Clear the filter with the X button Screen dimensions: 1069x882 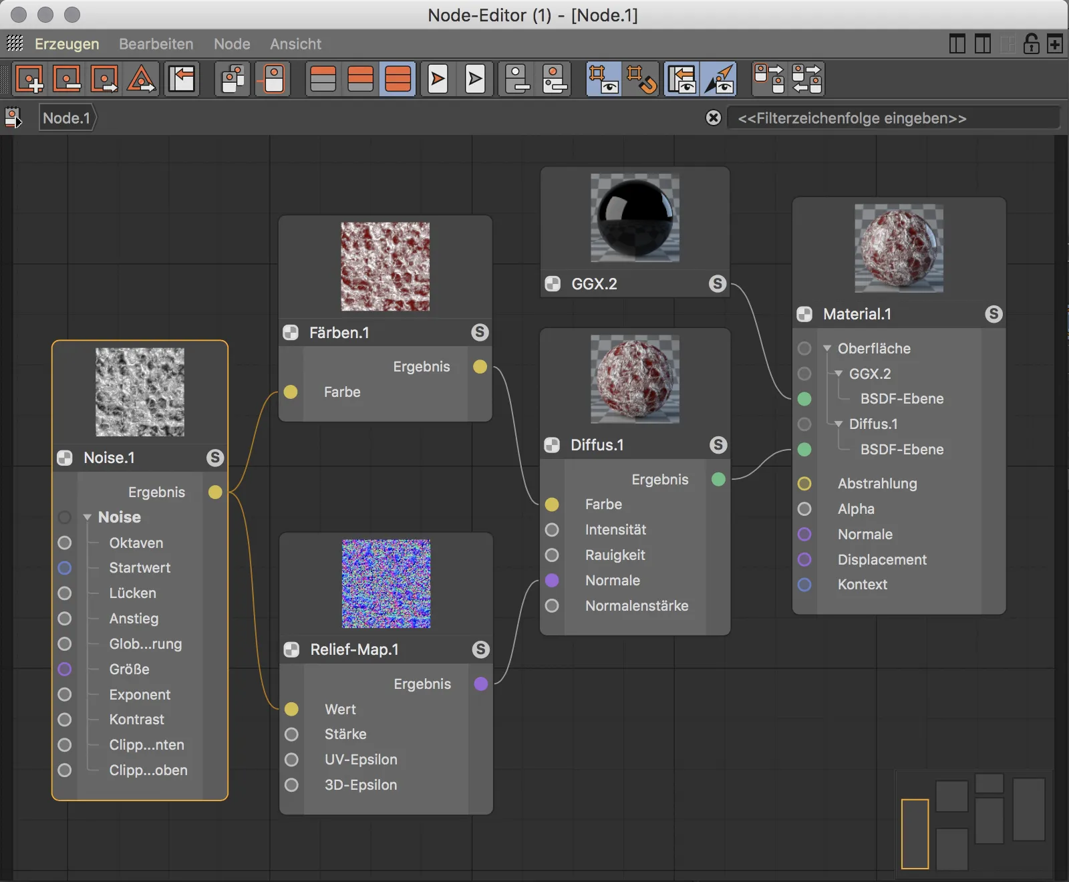714,118
